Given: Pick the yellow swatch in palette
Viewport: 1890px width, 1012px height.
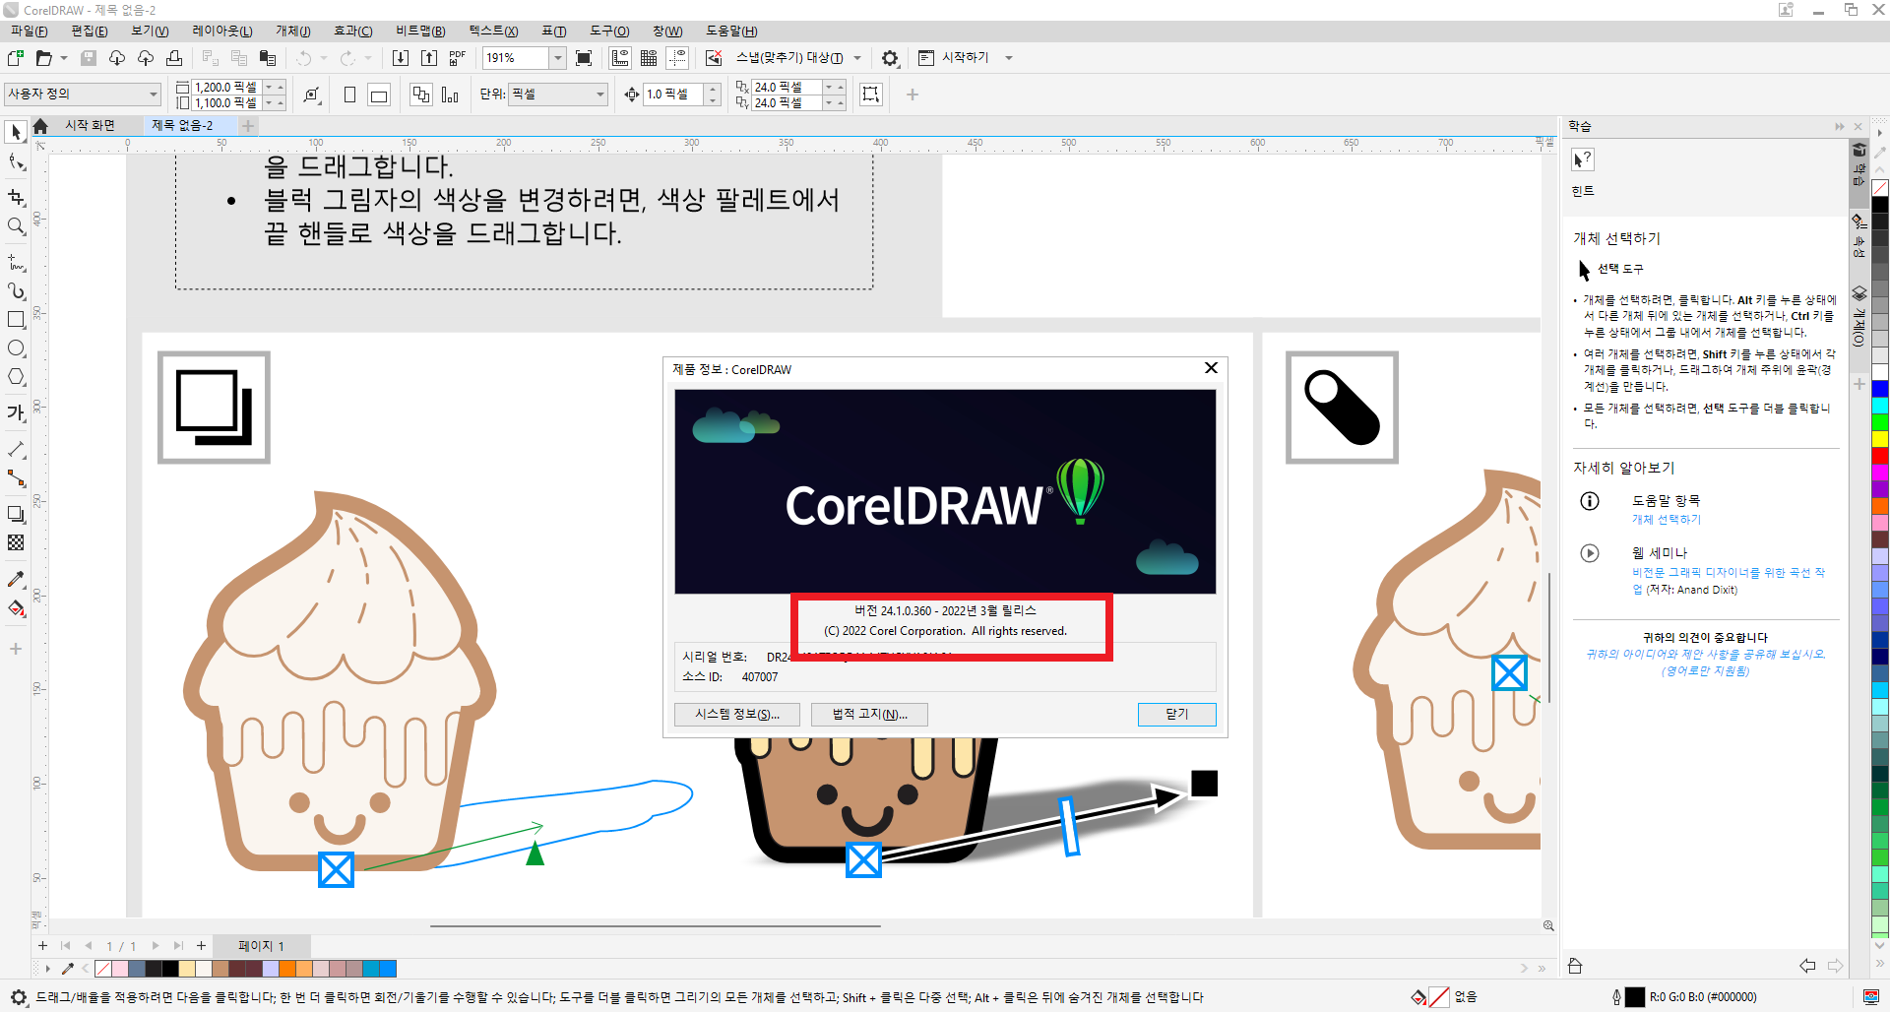Looking at the screenshot, I should click(1880, 439).
